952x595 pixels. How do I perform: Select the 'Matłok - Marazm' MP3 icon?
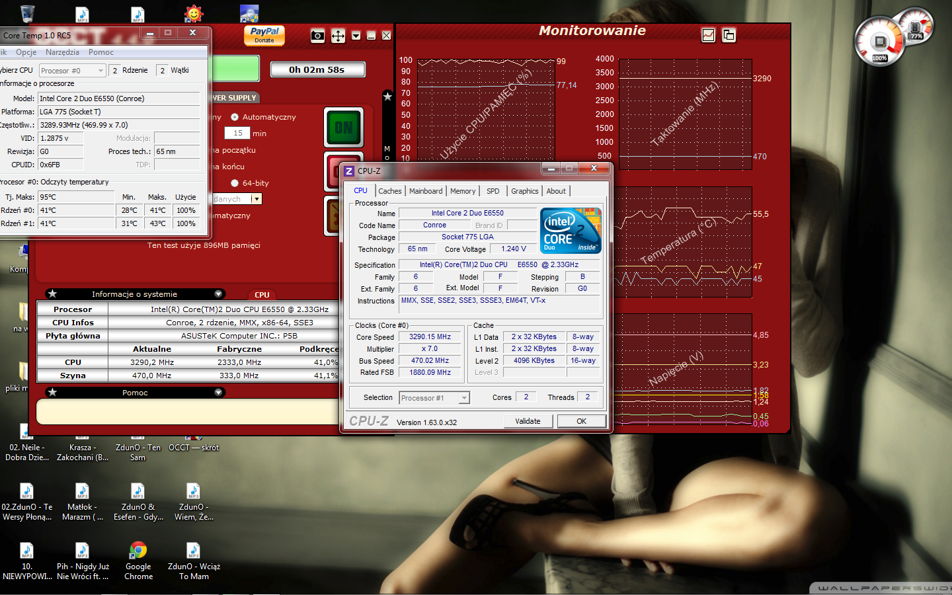point(83,502)
